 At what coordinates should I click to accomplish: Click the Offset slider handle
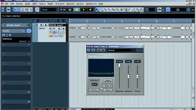coord(138,76)
